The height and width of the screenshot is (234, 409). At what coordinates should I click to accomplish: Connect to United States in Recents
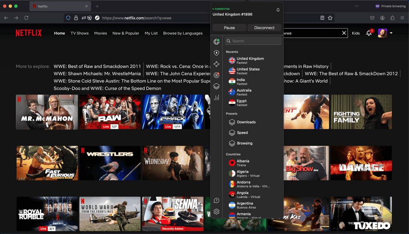[x=254, y=71]
